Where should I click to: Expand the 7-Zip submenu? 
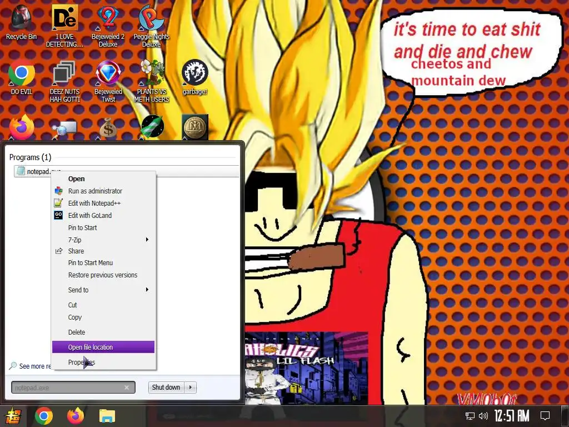pos(103,240)
